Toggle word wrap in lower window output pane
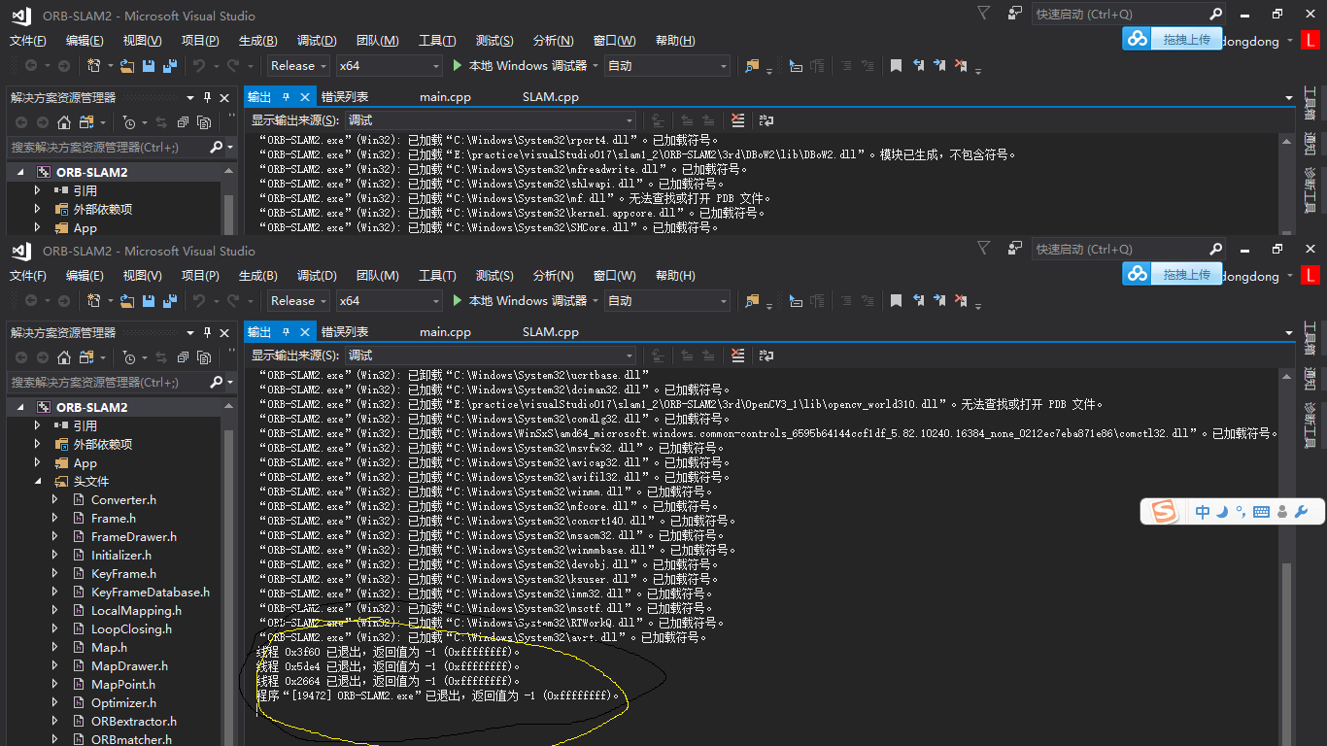1327x746 pixels. pyautogui.click(x=766, y=356)
